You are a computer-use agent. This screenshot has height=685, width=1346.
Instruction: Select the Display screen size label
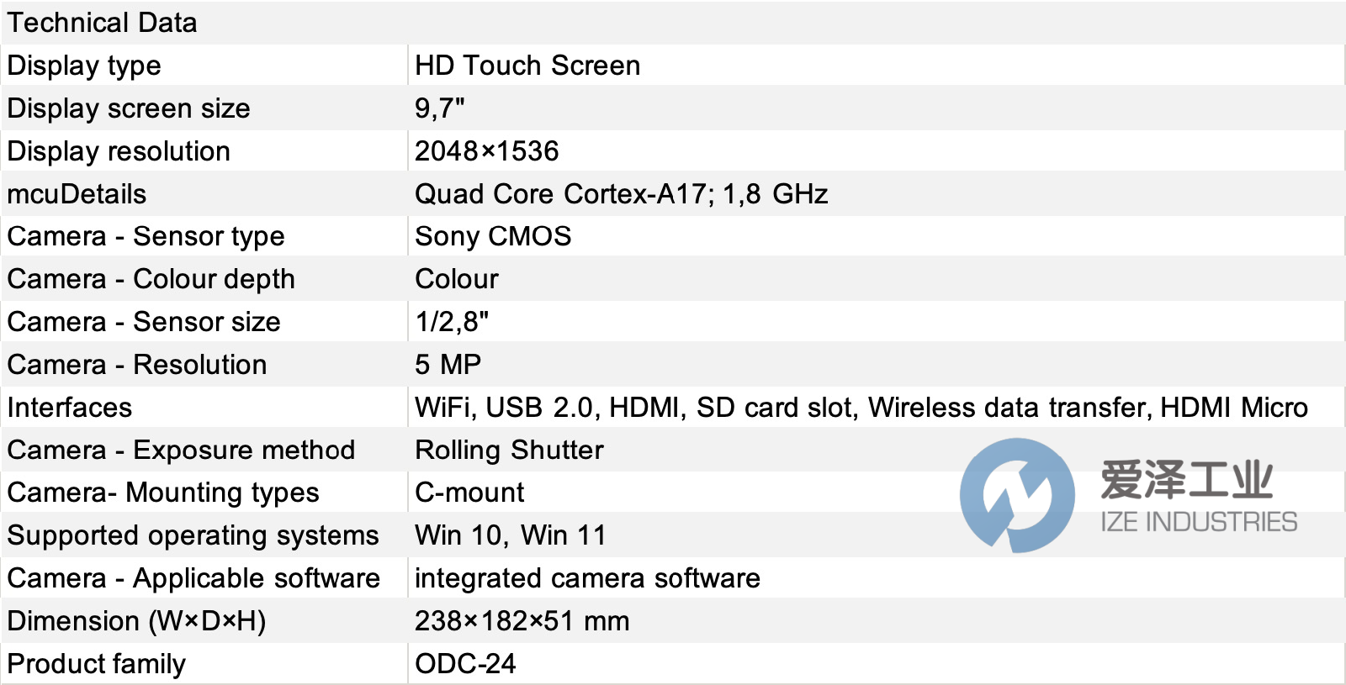tap(129, 108)
